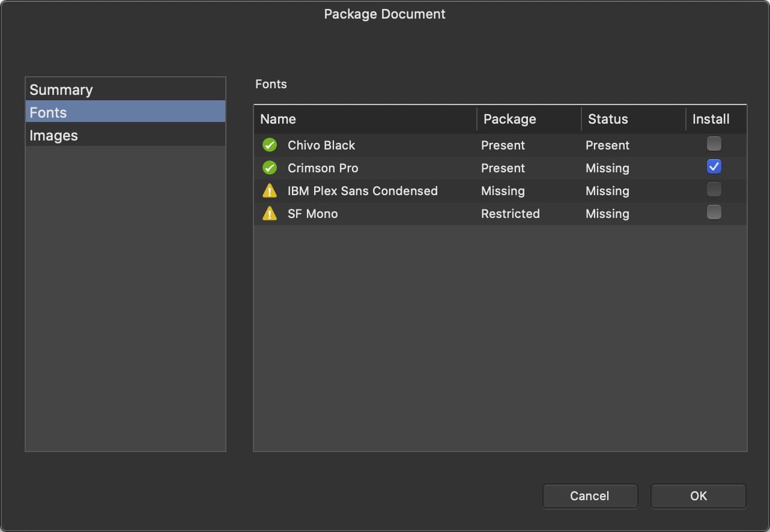Viewport: 770px width, 532px height.
Task: Click the Present package value for Chivo Black
Action: [503, 145]
